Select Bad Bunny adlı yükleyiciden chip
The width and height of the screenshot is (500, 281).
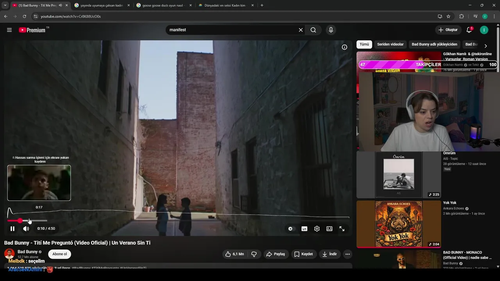point(434,44)
